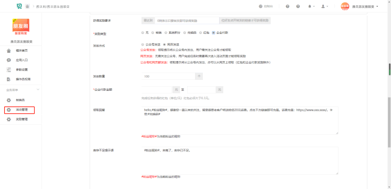Select the 无 reward type radio
The image size is (391, 189).
(x=143, y=32)
